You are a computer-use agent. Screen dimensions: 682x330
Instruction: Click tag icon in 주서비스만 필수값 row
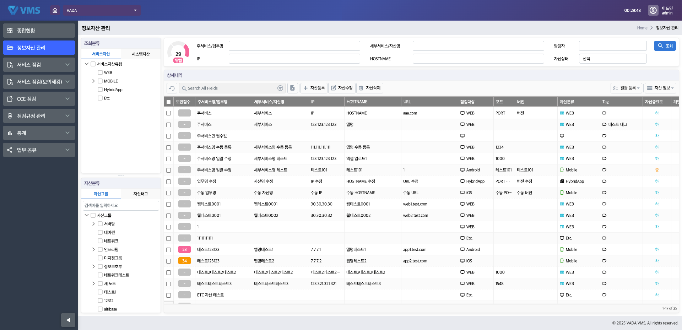(x=604, y=136)
